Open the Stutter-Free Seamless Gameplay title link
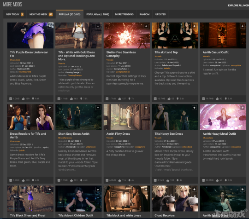The image size is (249, 219). (121, 54)
